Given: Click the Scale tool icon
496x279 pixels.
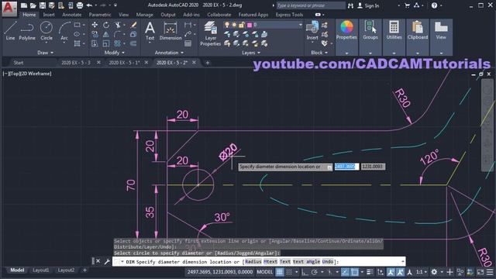Looking at the screenshot, I should click(x=106, y=43).
